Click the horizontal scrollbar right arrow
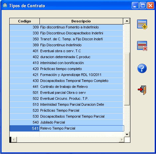This screenshot has height=154, width=156. (121, 140)
